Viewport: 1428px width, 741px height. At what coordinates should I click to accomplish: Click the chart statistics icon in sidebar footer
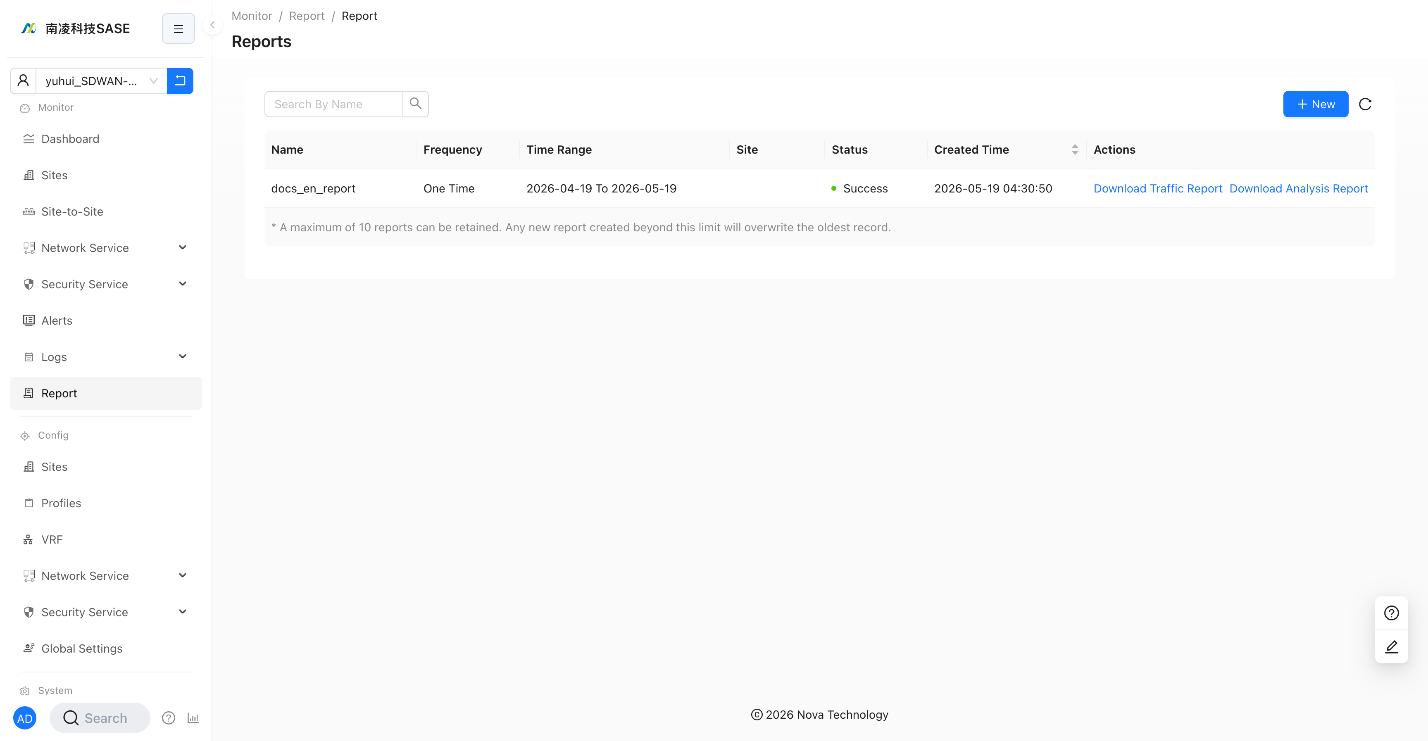pos(193,718)
